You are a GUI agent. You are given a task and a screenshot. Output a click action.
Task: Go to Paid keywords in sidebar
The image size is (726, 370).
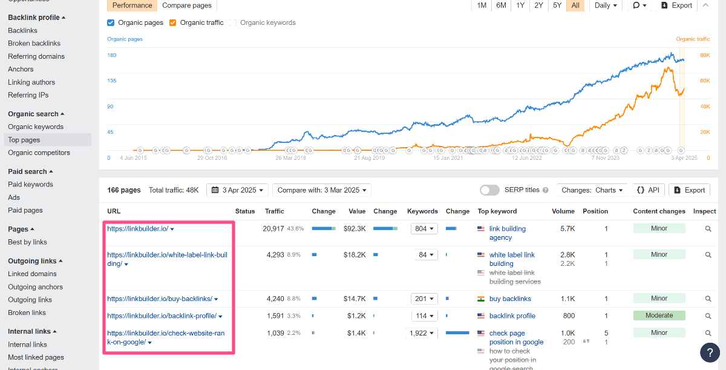30,185
